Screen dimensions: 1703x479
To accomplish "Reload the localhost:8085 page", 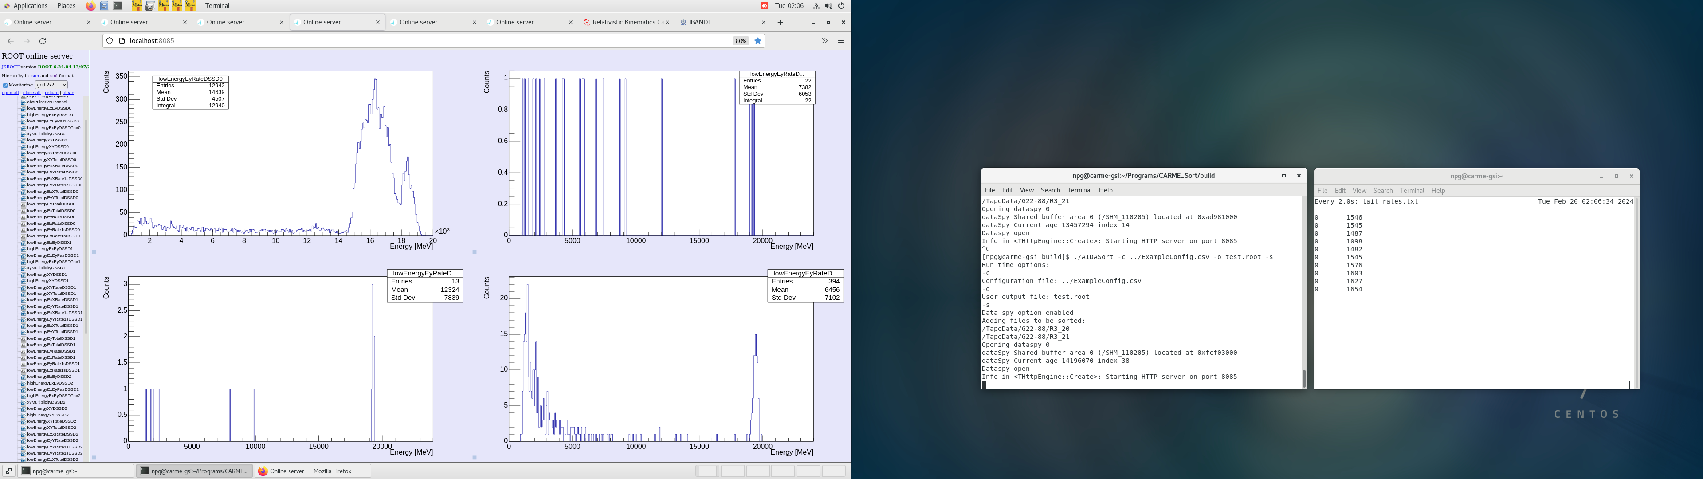I will [x=43, y=41].
